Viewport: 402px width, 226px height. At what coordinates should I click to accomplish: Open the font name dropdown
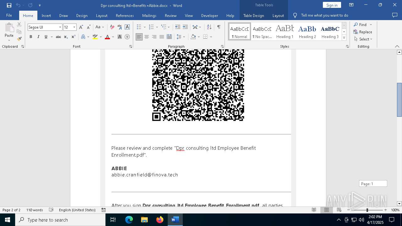[60, 27]
